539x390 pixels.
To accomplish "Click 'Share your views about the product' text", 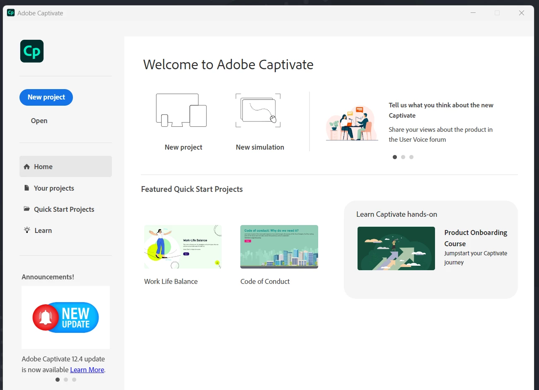I will click(440, 135).
